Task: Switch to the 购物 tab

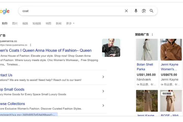Action: pos(5,23)
